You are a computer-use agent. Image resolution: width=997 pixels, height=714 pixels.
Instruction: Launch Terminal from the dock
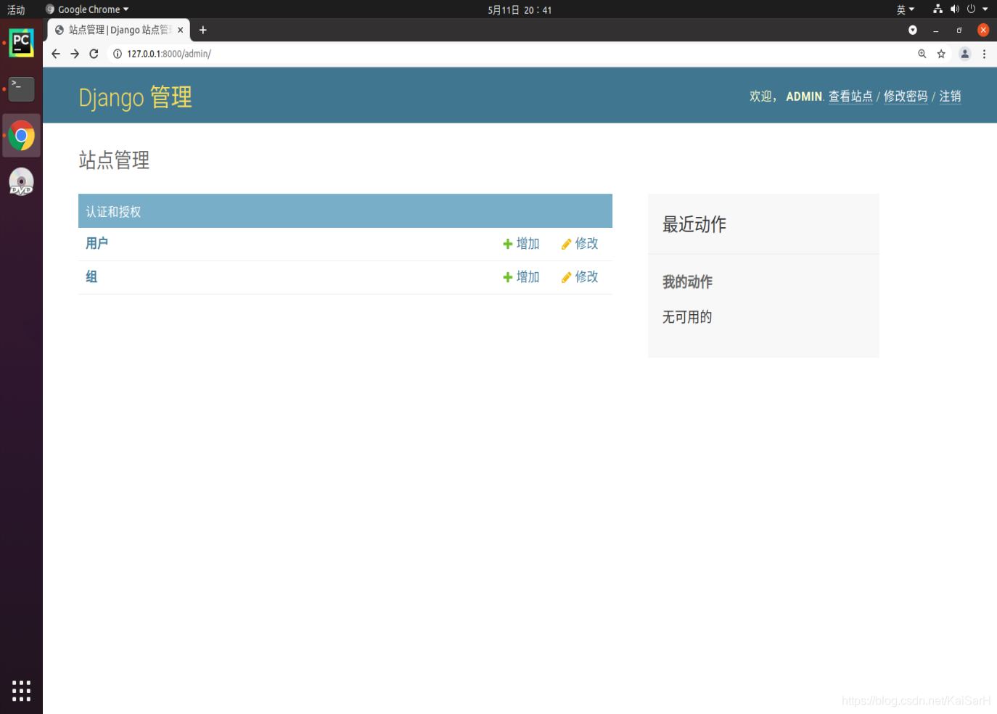tap(21, 89)
